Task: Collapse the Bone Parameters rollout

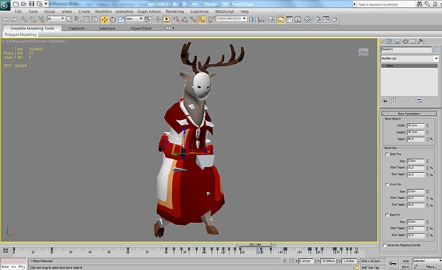Action: (x=409, y=114)
